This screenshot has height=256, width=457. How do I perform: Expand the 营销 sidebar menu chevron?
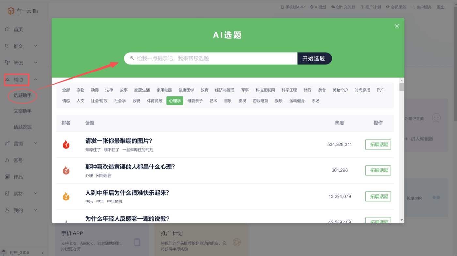(x=36, y=143)
